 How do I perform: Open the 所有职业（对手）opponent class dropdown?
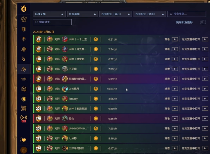[x=149, y=14]
